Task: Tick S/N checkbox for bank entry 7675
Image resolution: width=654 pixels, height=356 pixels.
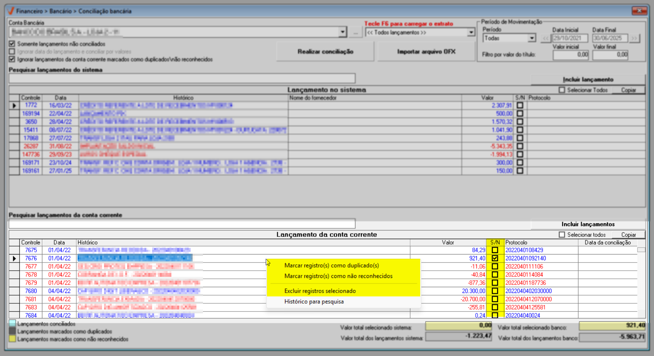Action: click(x=495, y=250)
